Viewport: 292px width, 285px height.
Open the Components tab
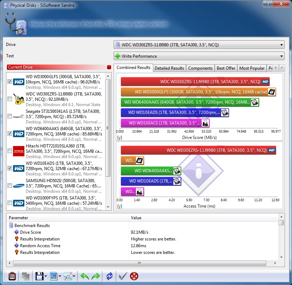click(200, 68)
